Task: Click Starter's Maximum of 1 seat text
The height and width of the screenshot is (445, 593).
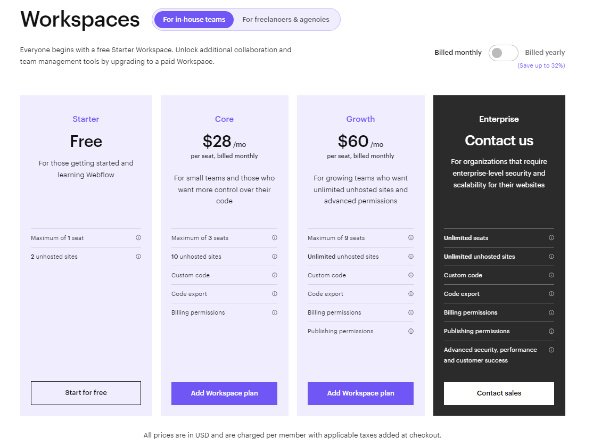Action: [57, 238]
